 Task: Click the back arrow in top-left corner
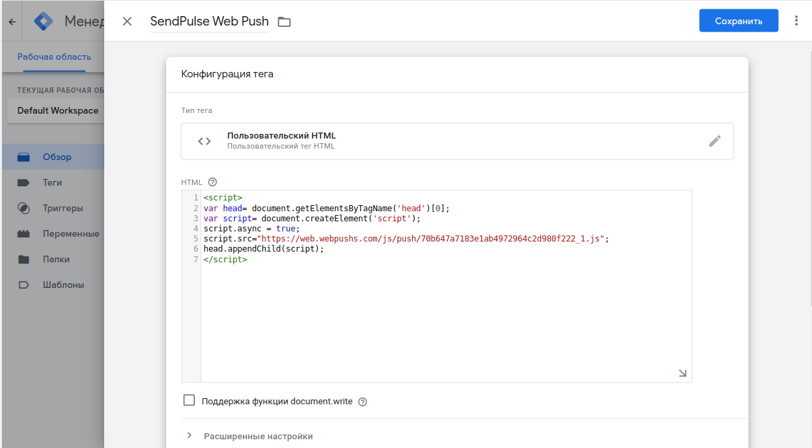[12, 22]
